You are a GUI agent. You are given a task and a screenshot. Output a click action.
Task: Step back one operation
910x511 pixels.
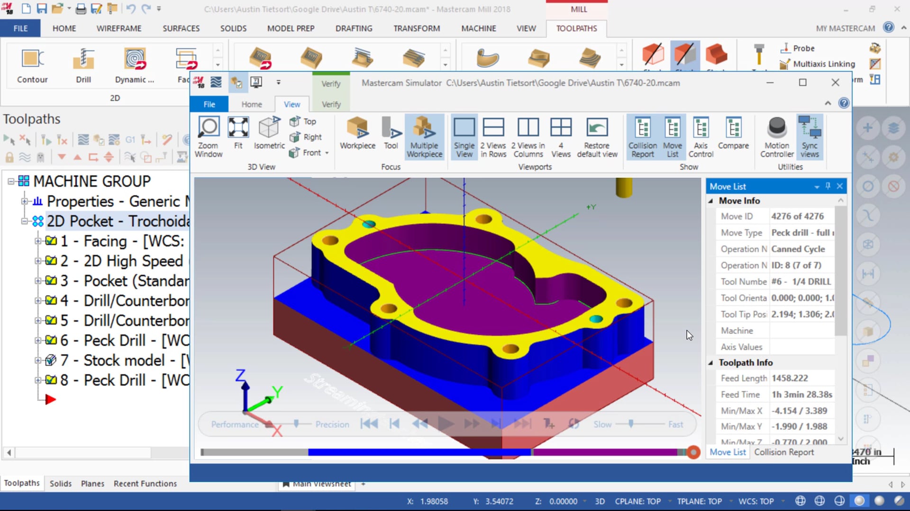394,424
